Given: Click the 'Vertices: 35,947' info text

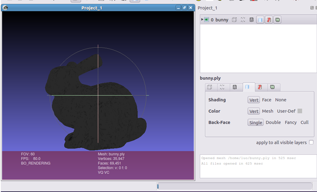Looking at the screenshot, I should pyautogui.click(x=111, y=159).
